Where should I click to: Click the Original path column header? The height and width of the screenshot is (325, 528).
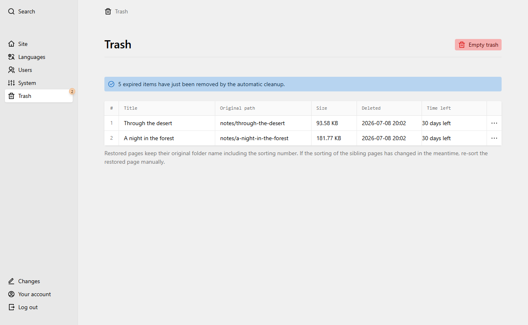[263, 108]
